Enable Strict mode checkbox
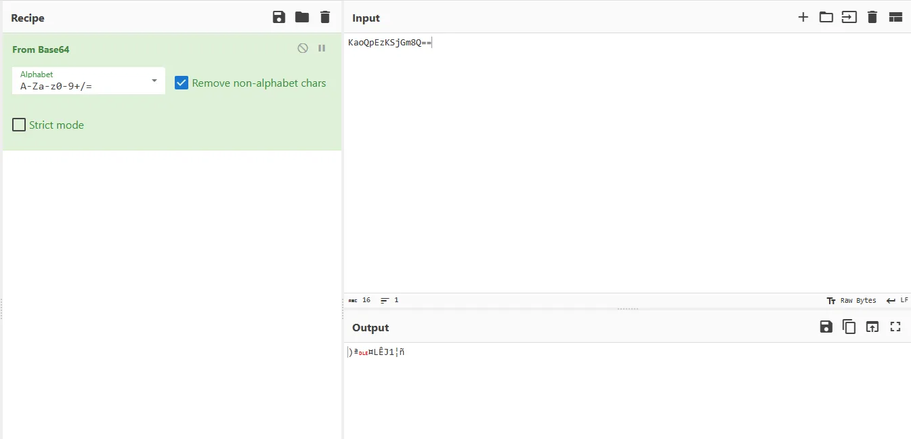The width and height of the screenshot is (911, 439). [19, 125]
